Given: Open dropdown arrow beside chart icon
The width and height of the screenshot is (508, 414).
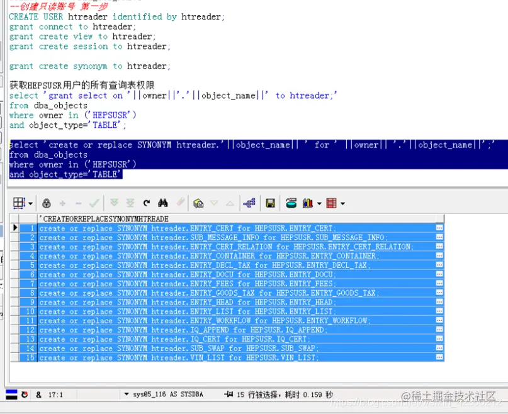Looking at the screenshot, I should tap(319, 204).
